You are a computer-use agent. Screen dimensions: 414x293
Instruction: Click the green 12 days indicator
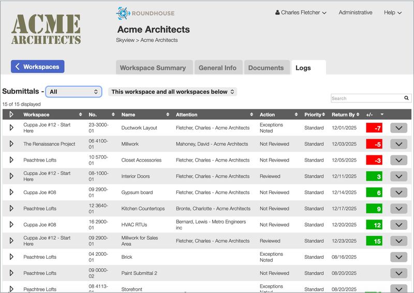[x=374, y=225]
